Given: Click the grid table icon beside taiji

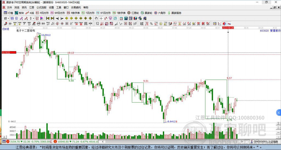Looking at the screenshot, I should (215, 23).
